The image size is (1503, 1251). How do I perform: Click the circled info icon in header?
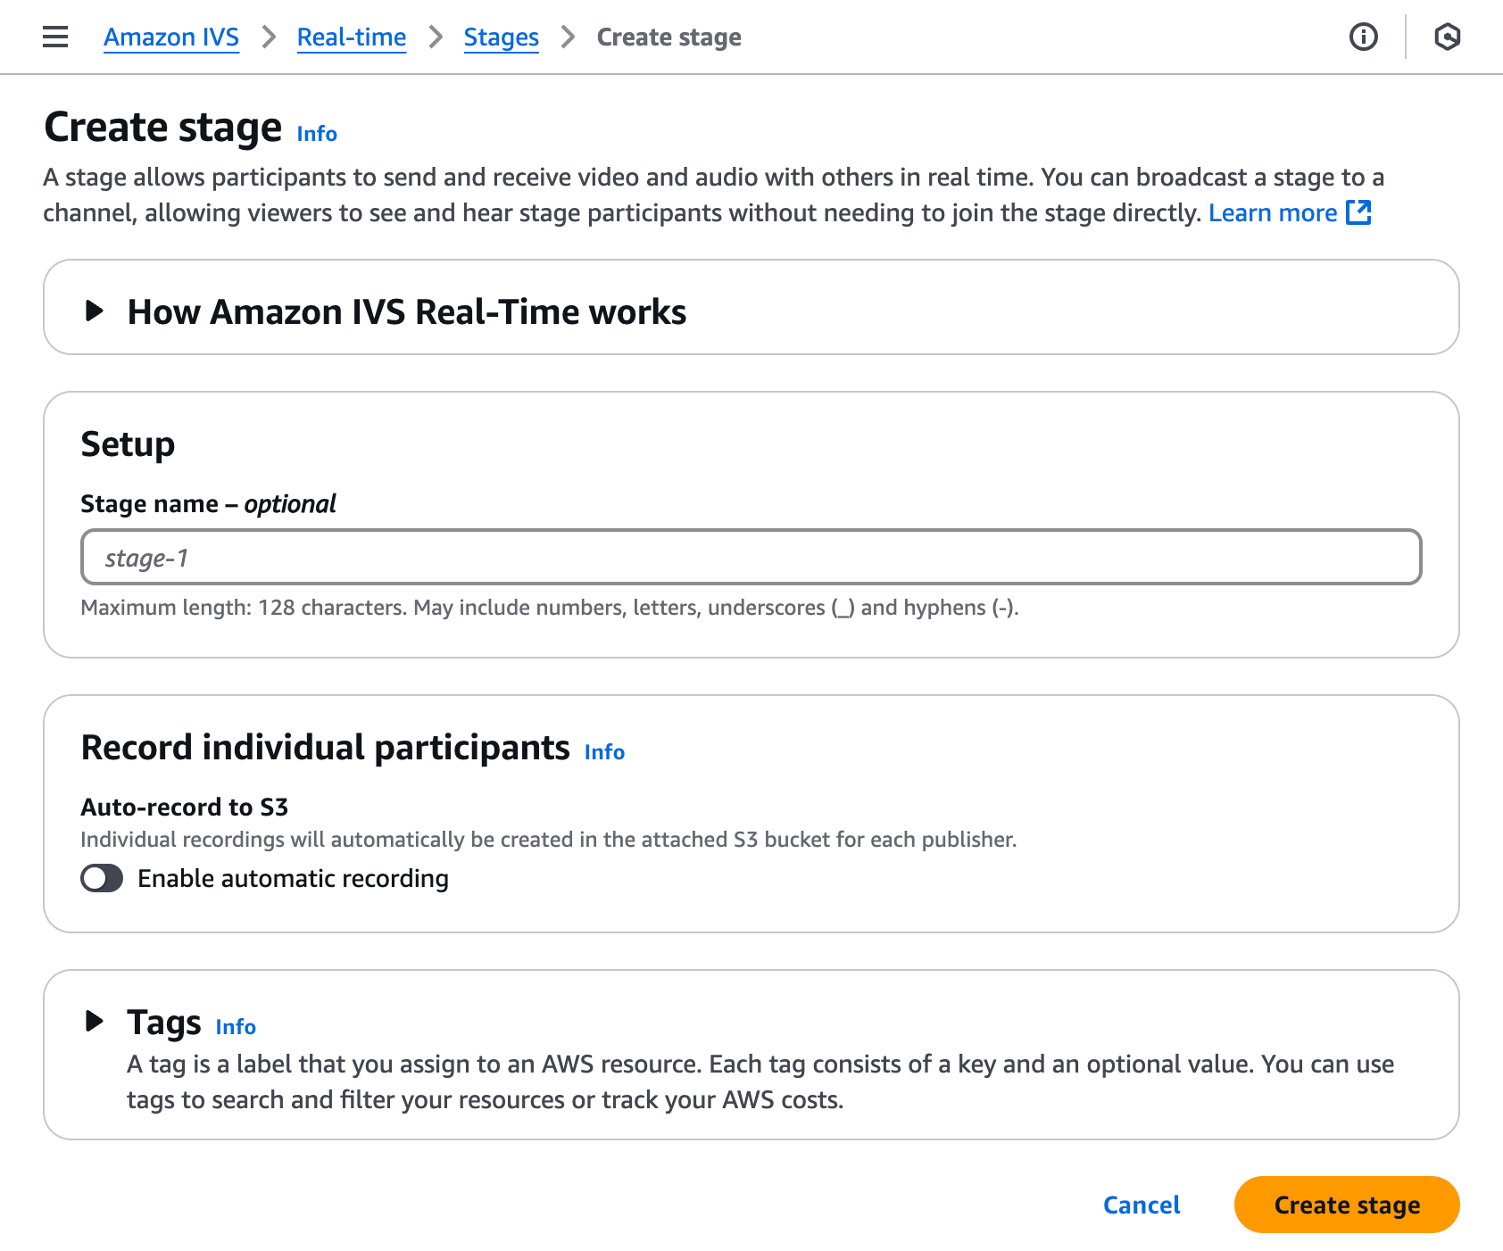tap(1363, 37)
